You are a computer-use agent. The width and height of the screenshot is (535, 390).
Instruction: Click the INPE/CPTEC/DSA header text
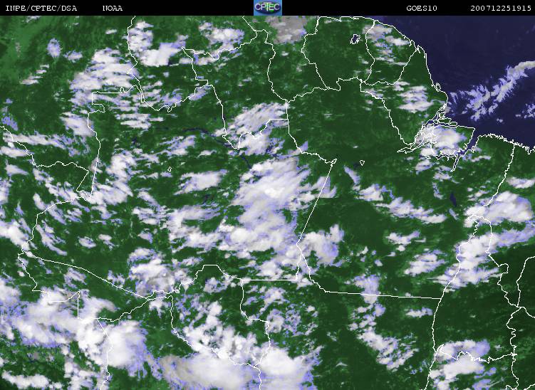[41, 8]
